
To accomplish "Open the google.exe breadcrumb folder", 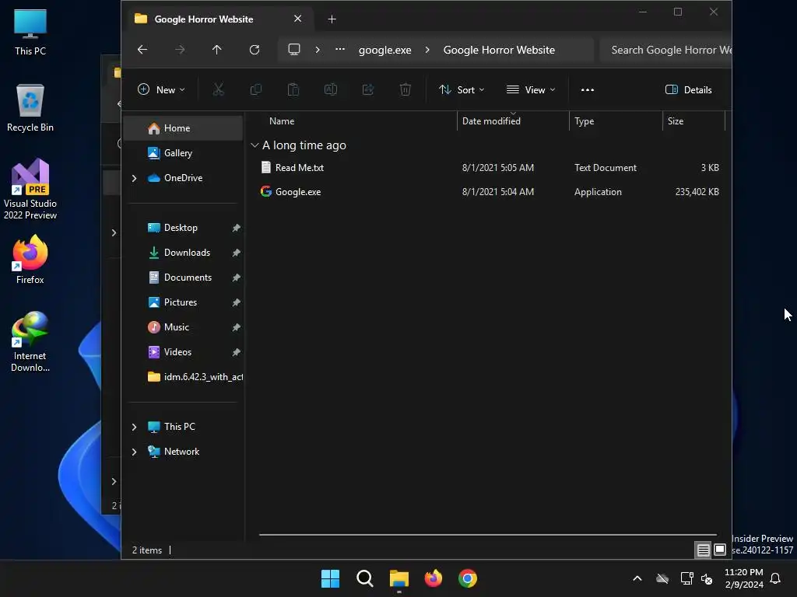I will point(384,50).
